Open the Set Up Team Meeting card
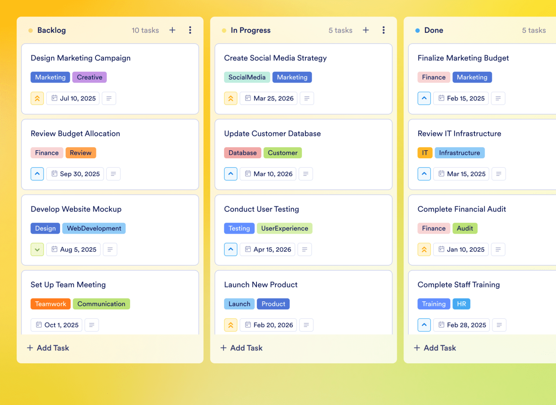Viewport: 556px width, 405px height. click(x=68, y=284)
